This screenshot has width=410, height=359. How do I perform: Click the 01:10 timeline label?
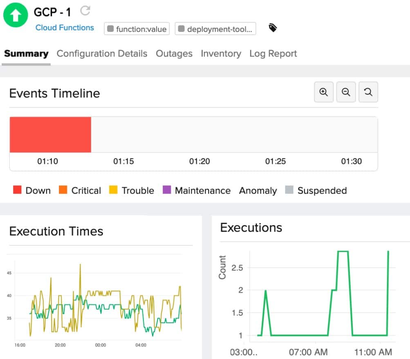coord(47,161)
